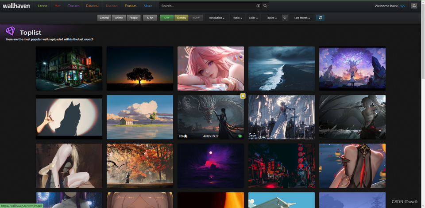The width and height of the screenshot is (425, 208).
Task: Click inside the Search field
Action: tap(207, 6)
